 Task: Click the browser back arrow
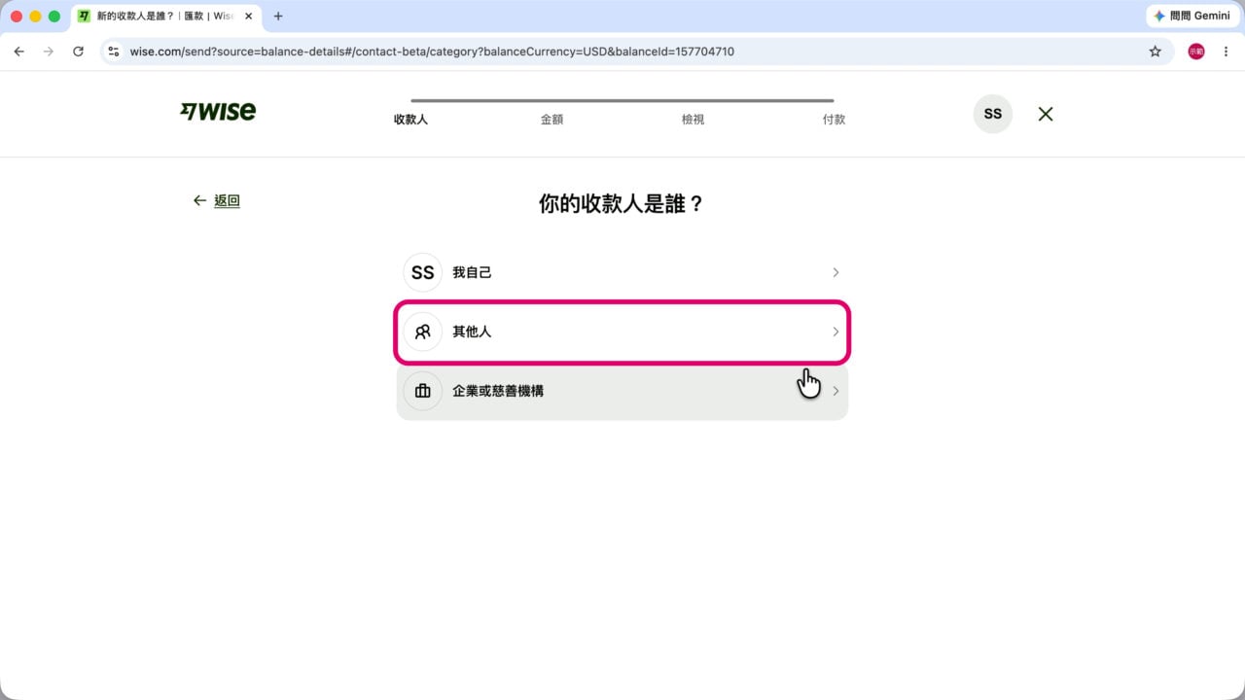click(18, 52)
